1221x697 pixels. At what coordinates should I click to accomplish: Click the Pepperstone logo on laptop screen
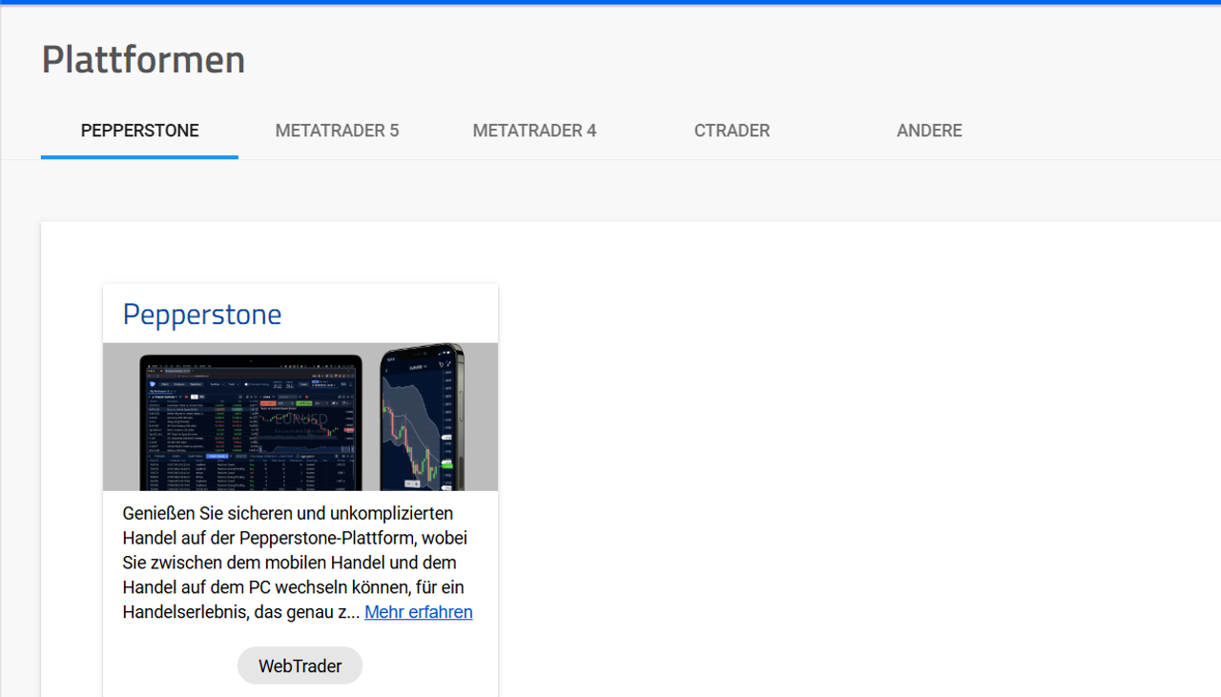click(153, 383)
